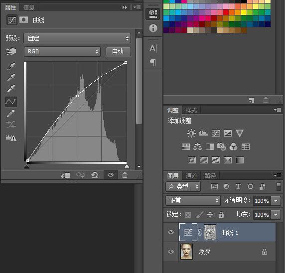285x273 pixels.
Task: Filter layers by smart objects
Action: click(262, 186)
